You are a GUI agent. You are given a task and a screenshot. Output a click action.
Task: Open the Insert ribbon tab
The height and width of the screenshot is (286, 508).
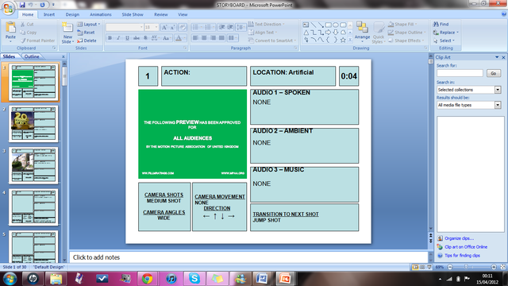(x=49, y=14)
